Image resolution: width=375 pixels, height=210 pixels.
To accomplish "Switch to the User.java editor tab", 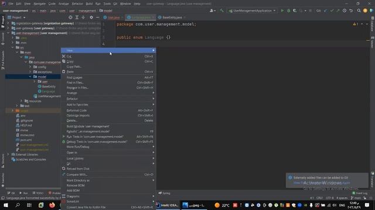I will [113, 17].
